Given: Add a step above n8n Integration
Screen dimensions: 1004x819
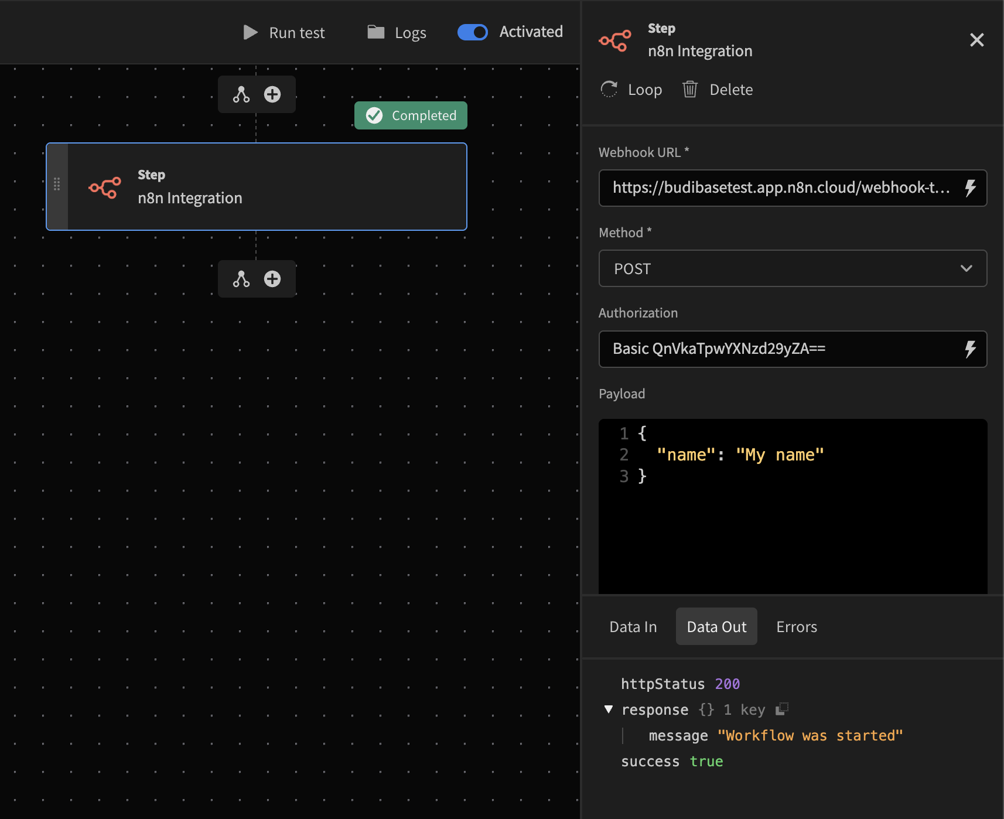Looking at the screenshot, I should tap(272, 94).
